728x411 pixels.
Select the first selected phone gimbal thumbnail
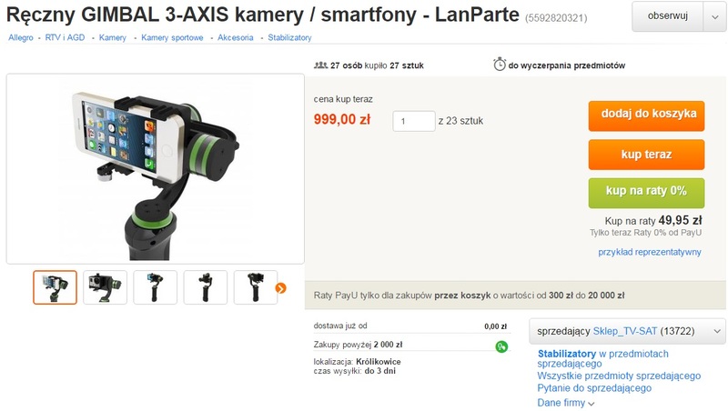55,287
